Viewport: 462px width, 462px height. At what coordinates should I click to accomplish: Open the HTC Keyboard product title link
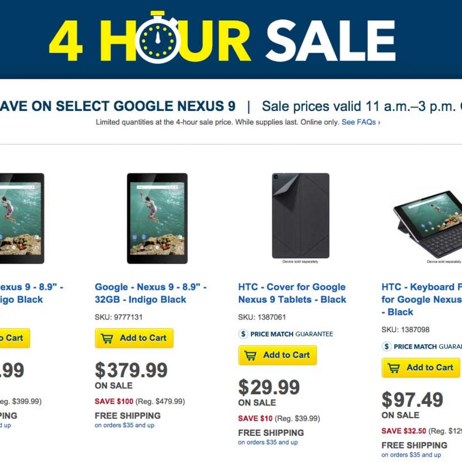pyautogui.click(x=422, y=300)
